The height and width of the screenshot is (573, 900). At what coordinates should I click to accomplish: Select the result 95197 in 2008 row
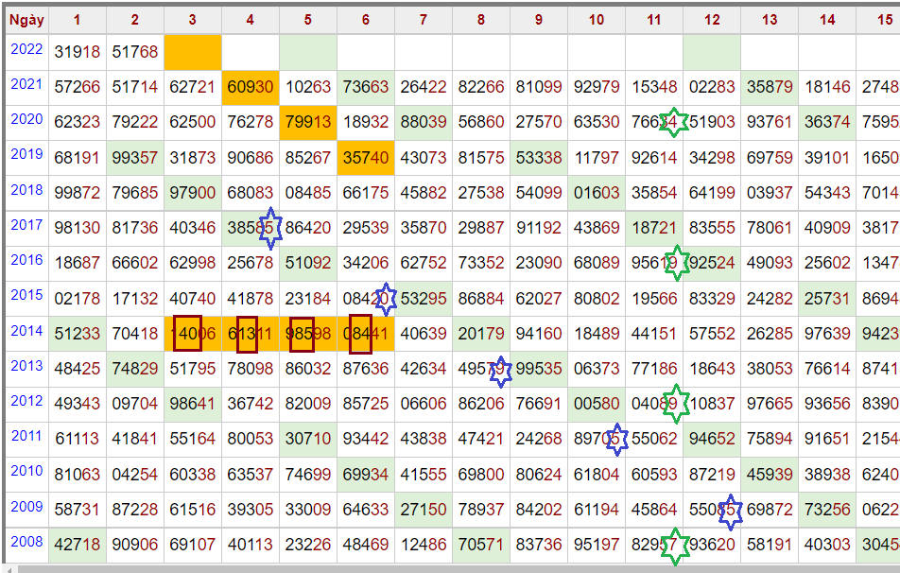(x=597, y=545)
